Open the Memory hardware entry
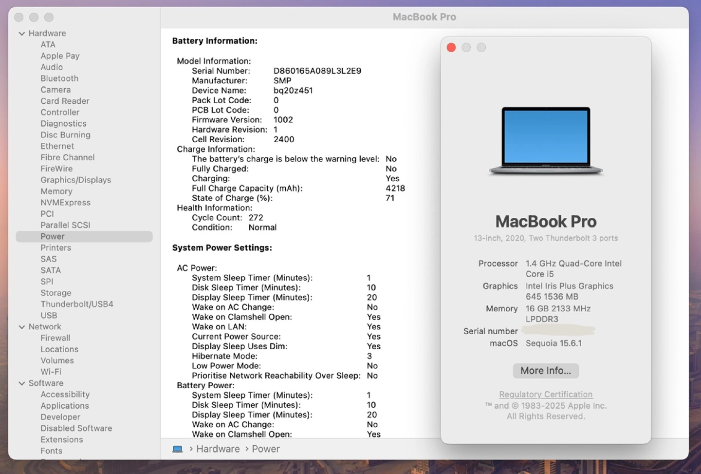Image resolution: width=701 pixels, height=474 pixels. click(56, 191)
